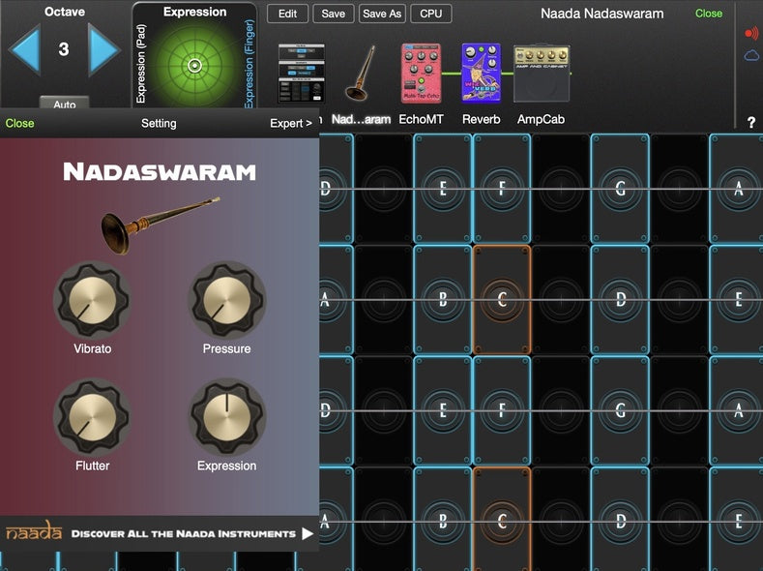Screen dimensions: 763x571
Task: Play the black pad between F and G, top row
Action: coord(561,189)
